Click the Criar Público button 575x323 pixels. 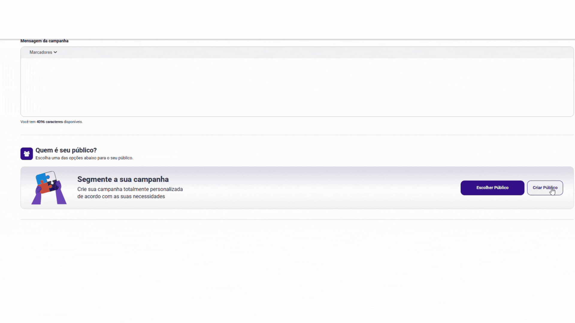click(x=545, y=188)
